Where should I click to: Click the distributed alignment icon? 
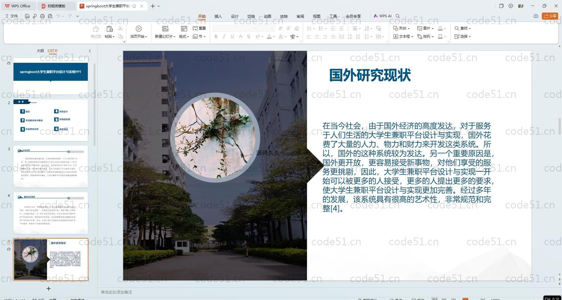point(341,37)
